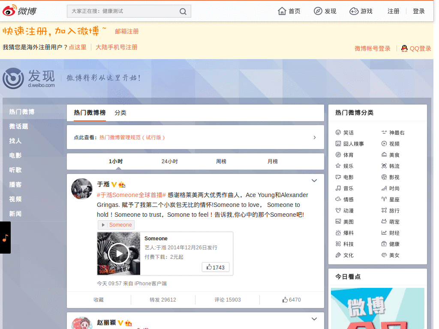Open 游戏 gamepad icon in the top bar
This screenshot has width=439, height=329.
coord(354,11)
